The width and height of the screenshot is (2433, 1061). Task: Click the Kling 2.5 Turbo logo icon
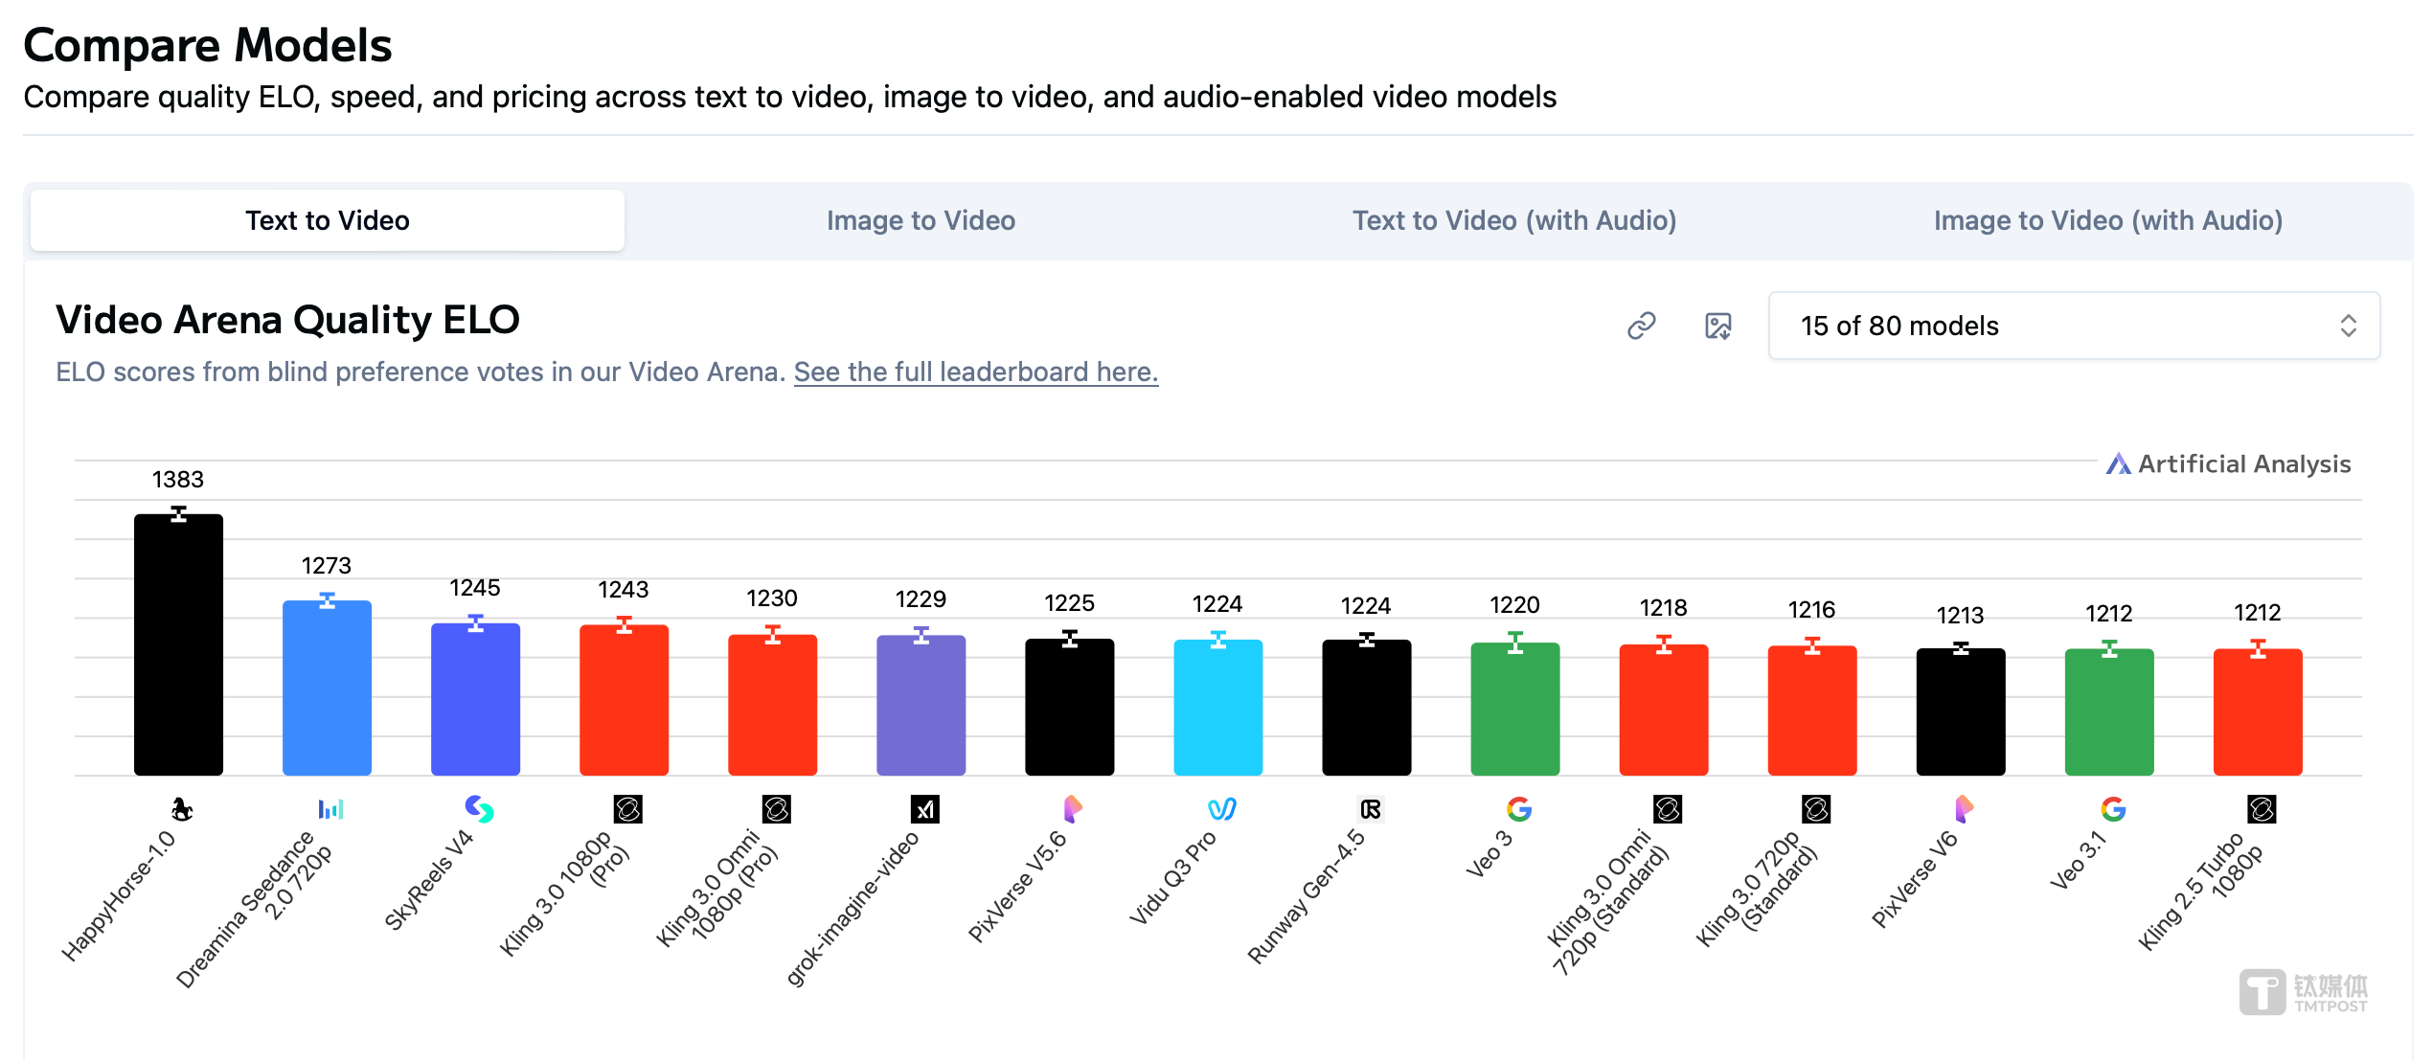pyautogui.click(x=2261, y=809)
